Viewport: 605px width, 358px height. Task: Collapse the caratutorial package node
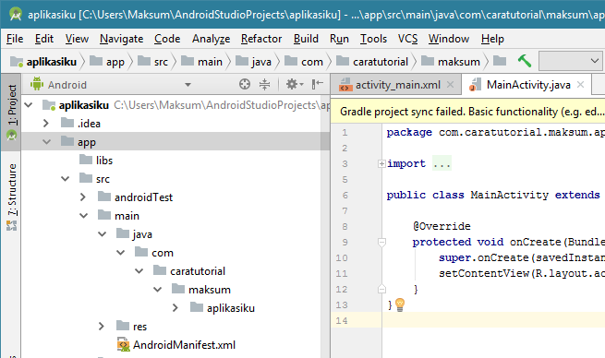click(139, 271)
